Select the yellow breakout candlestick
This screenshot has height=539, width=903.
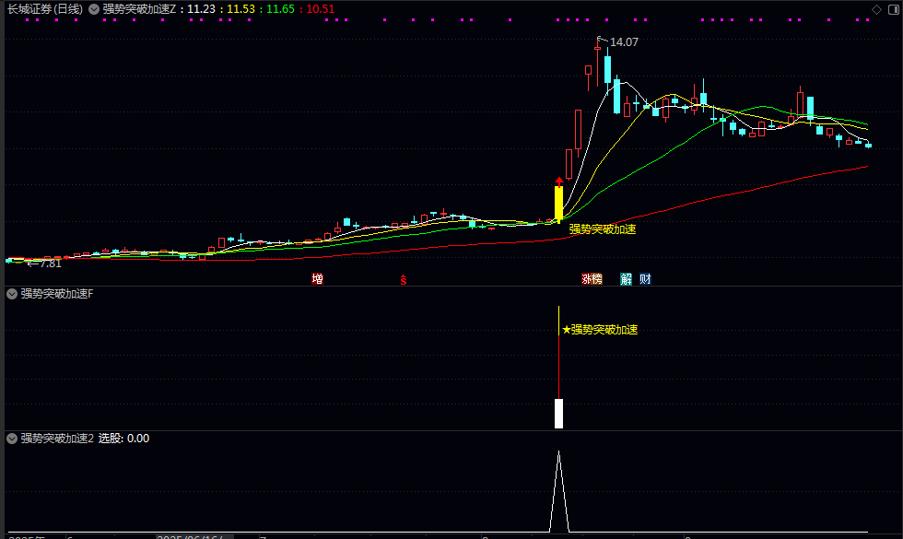pos(558,202)
